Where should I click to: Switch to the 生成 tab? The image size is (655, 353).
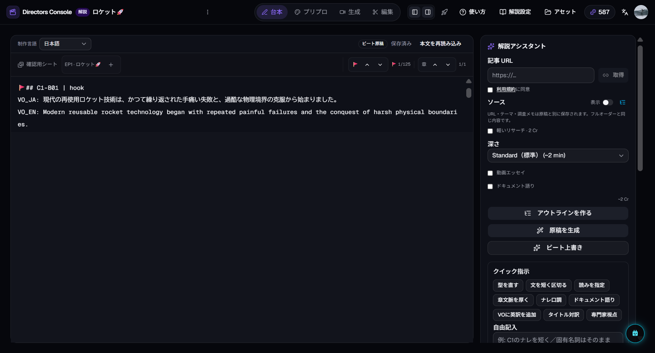coord(350,12)
